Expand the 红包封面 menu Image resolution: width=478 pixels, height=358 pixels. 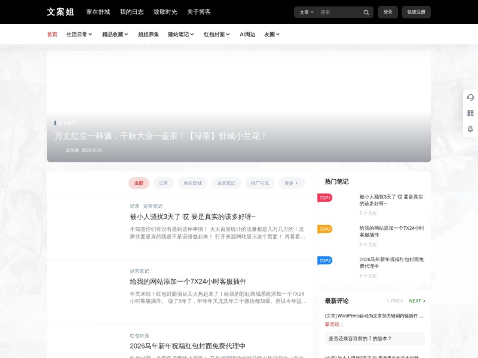click(x=216, y=35)
